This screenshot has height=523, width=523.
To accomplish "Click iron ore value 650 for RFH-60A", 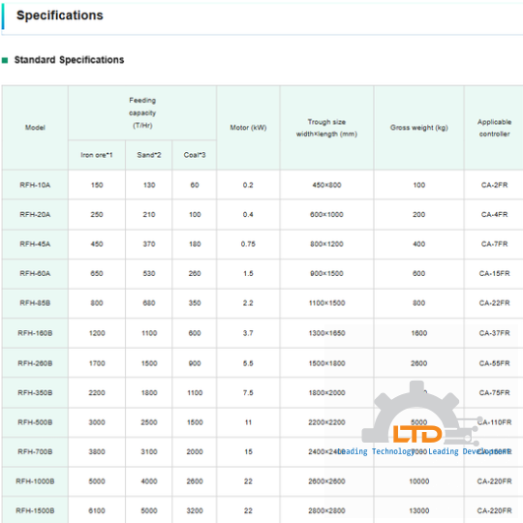I will coord(97,273).
